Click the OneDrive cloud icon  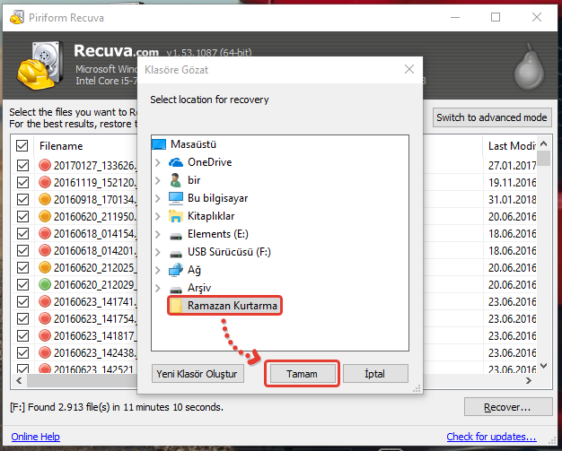click(175, 162)
